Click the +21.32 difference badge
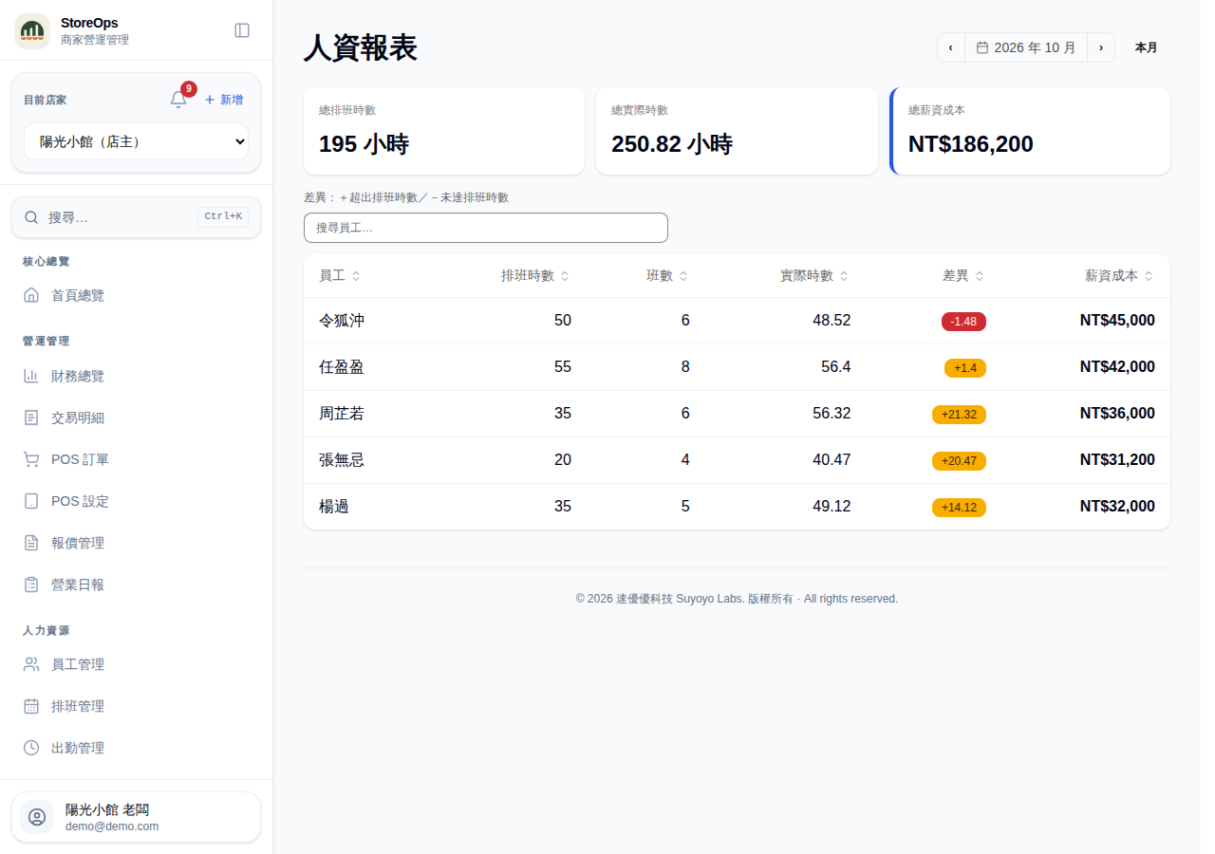 click(959, 415)
